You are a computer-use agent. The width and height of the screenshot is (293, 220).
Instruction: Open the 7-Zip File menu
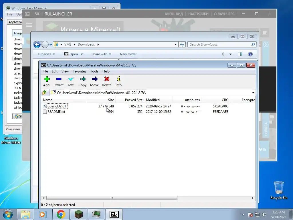click(45, 71)
